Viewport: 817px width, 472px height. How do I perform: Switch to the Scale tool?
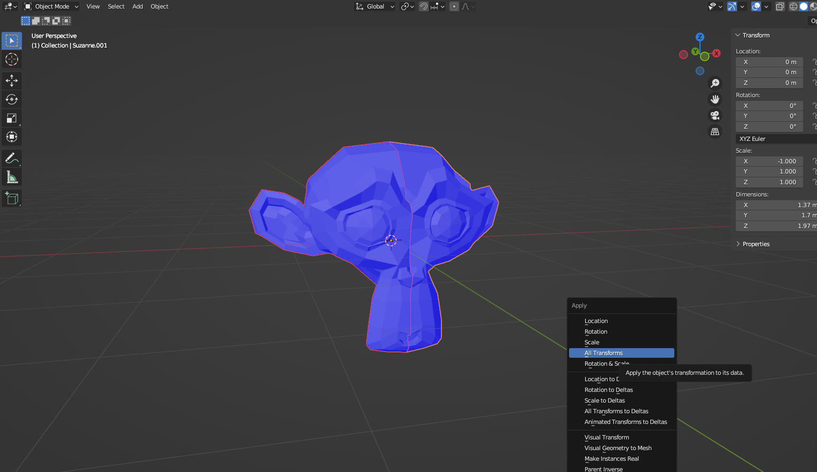tap(12, 118)
